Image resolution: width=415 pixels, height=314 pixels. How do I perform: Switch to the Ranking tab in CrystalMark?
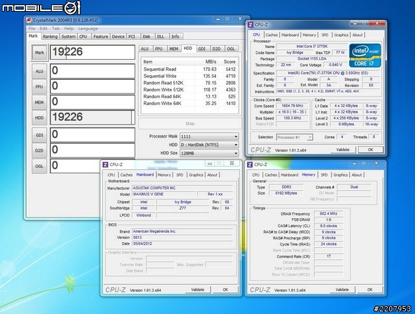coord(50,36)
